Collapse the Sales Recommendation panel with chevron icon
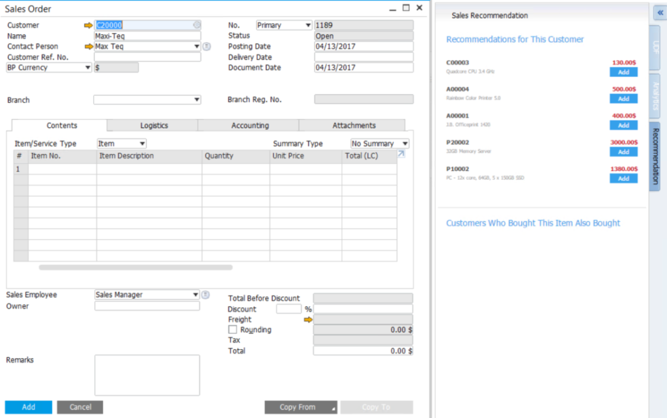Viewport: 667px width, 418px height. [659, 12]
